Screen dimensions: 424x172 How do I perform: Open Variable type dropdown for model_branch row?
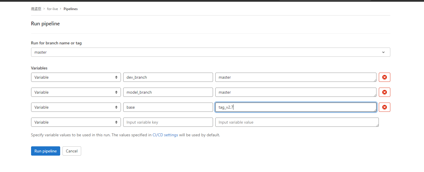(76, 92)
